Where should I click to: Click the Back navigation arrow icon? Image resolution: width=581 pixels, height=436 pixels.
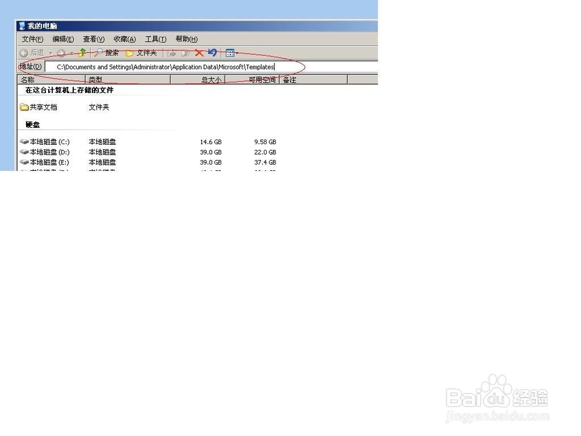coord(23,52)
